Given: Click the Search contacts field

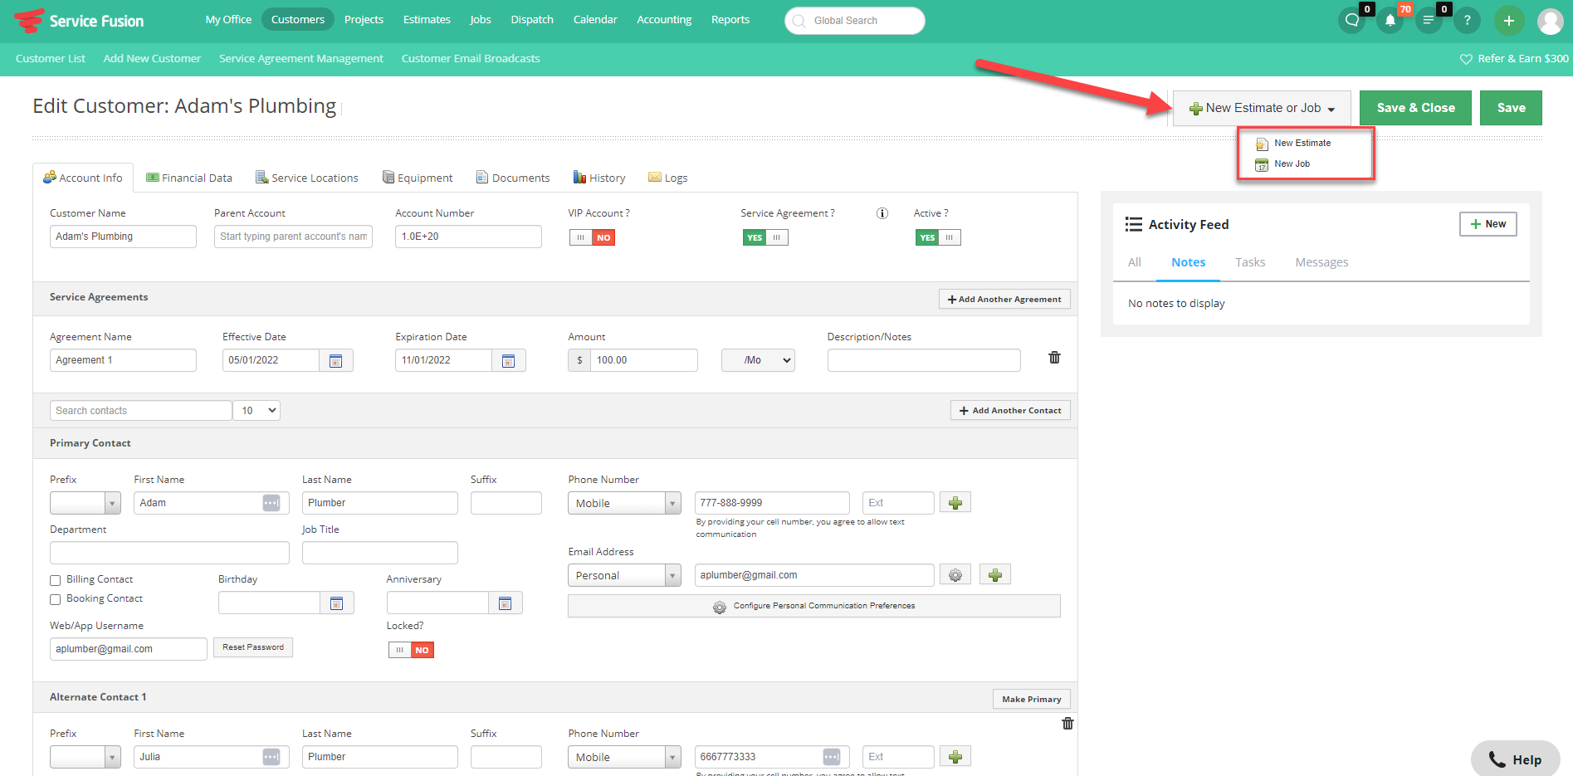Looking at the screenshot, I should 141,410.
